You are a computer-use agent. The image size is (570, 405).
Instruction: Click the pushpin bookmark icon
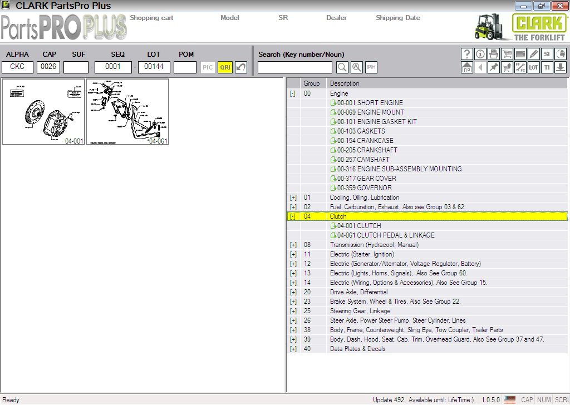click(x=494, y=67)
